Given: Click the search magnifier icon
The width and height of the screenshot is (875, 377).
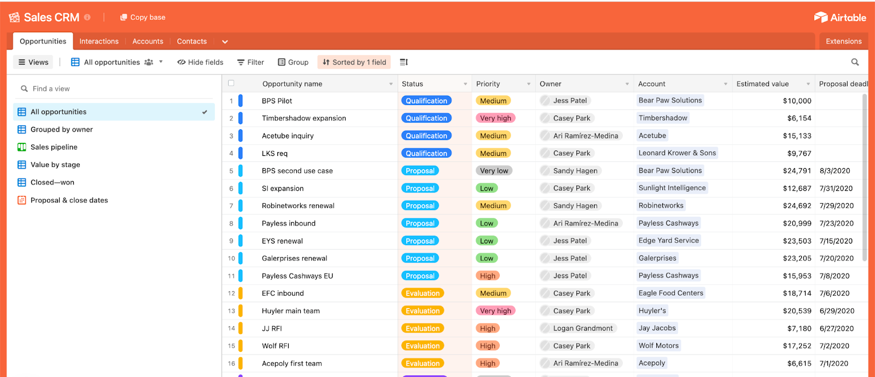Looking at the screenshot, I should coord(855,62).
